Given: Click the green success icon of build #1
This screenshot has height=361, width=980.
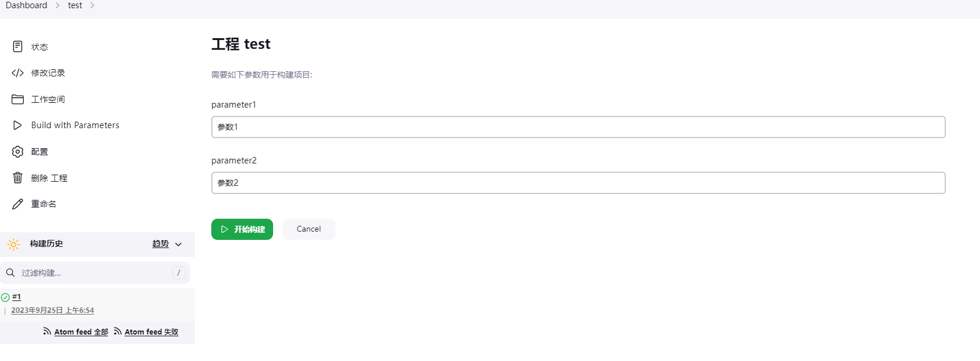Looking at the screenshot, I should coord(5,298).
